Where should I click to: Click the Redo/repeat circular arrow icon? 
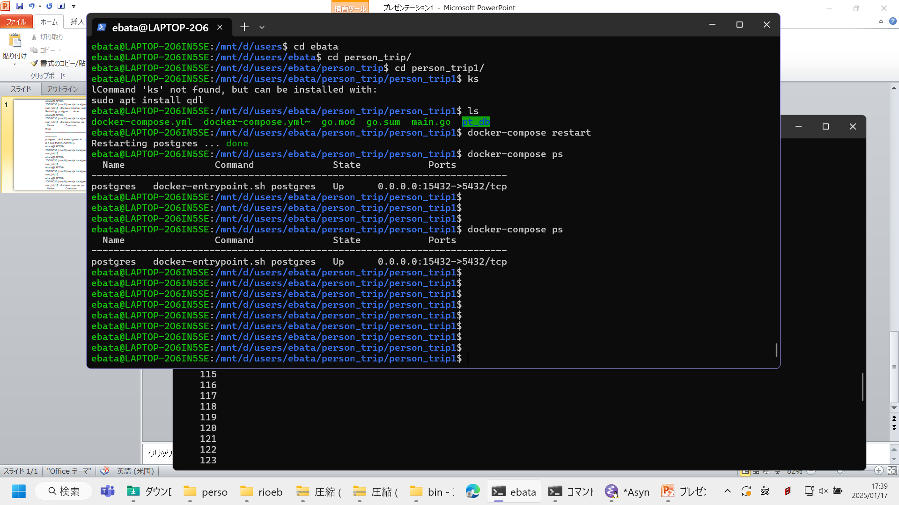tap(49, 6)
